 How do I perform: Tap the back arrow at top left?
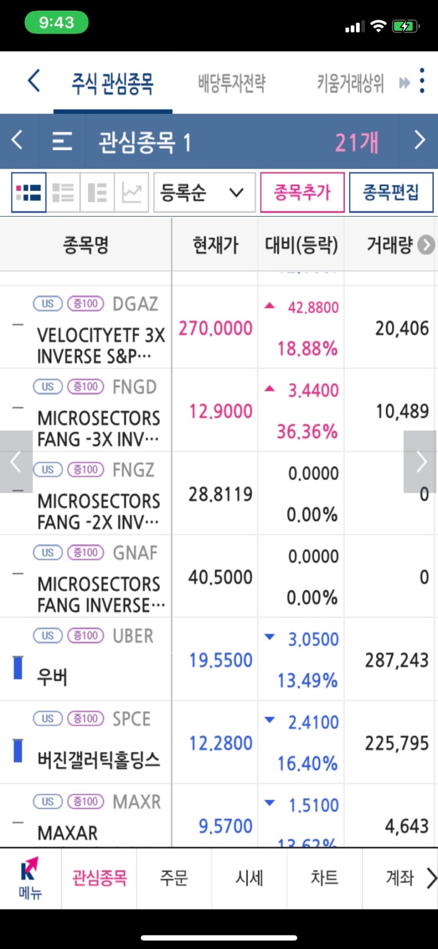click(34, 81)
